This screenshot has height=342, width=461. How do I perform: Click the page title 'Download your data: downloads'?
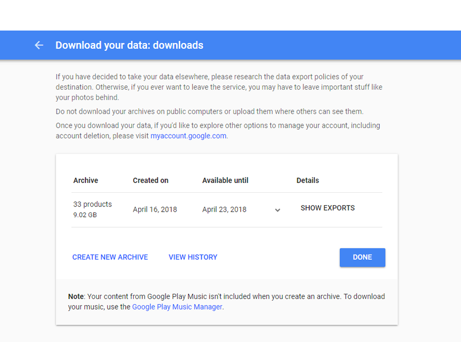129,45
